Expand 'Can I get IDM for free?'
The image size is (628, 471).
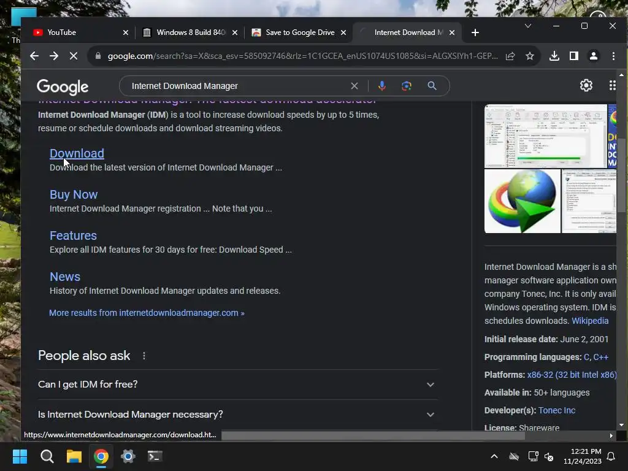(238, 385)
